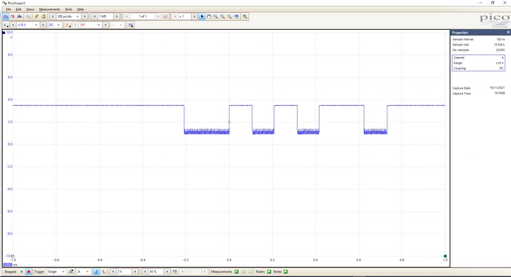
Task: Click the 2 V trigger threshold field
Action: click(124, 272)
